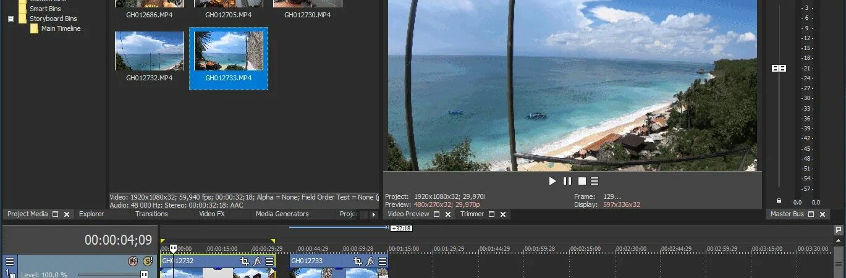
Task: Undock the Trimmer window
Action: [491, 214]
